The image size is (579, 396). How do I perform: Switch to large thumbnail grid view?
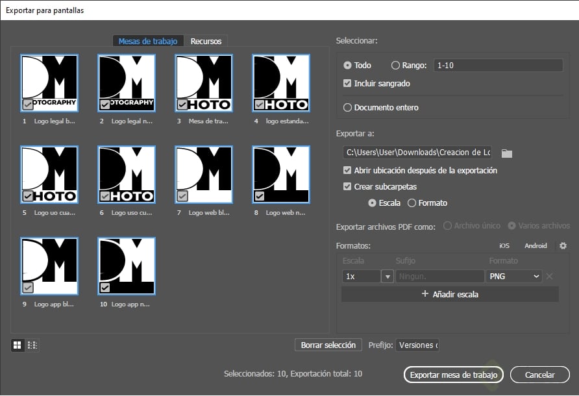tap(18, 345)
